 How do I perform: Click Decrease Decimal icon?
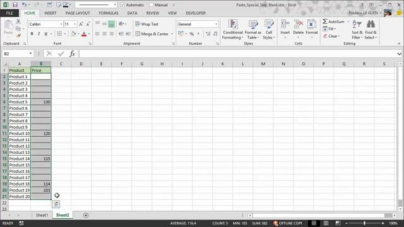[x=215, y=33]
